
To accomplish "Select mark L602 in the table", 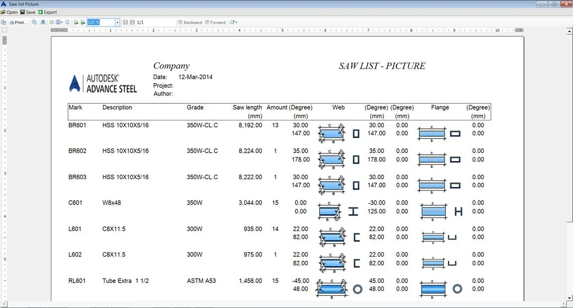I will 75,255.
